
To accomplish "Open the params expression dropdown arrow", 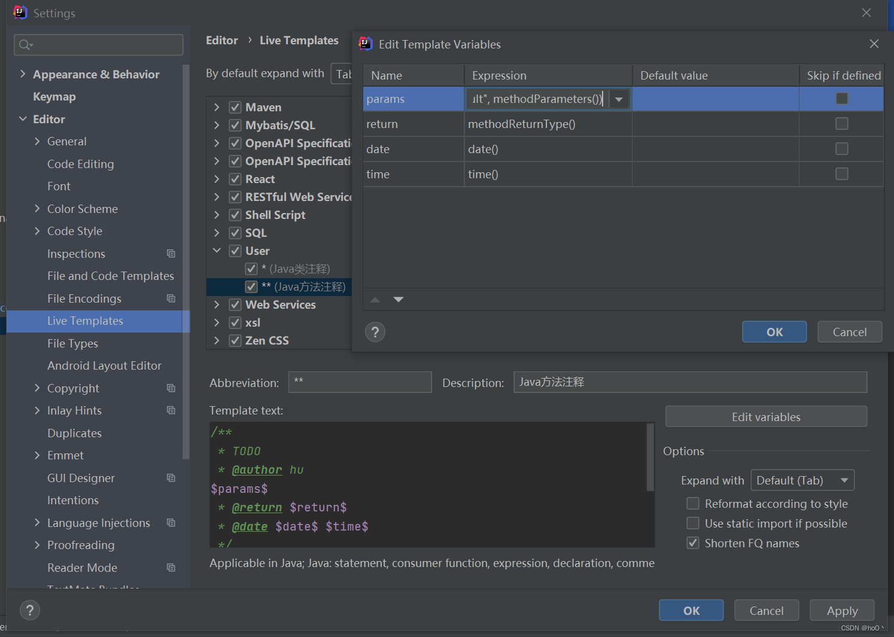I will coord(619,99).
